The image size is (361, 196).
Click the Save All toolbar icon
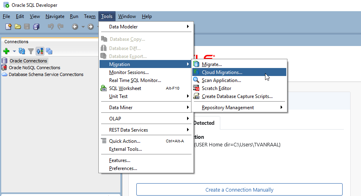click(36, 27)
